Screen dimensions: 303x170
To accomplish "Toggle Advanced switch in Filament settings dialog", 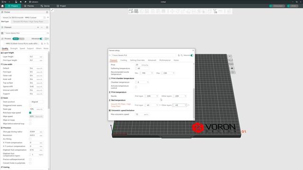I will point(192,55).
